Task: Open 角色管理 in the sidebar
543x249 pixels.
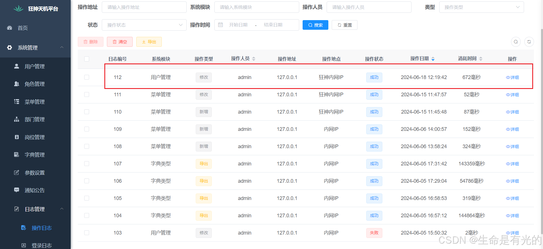Action: tap(35, 84)
